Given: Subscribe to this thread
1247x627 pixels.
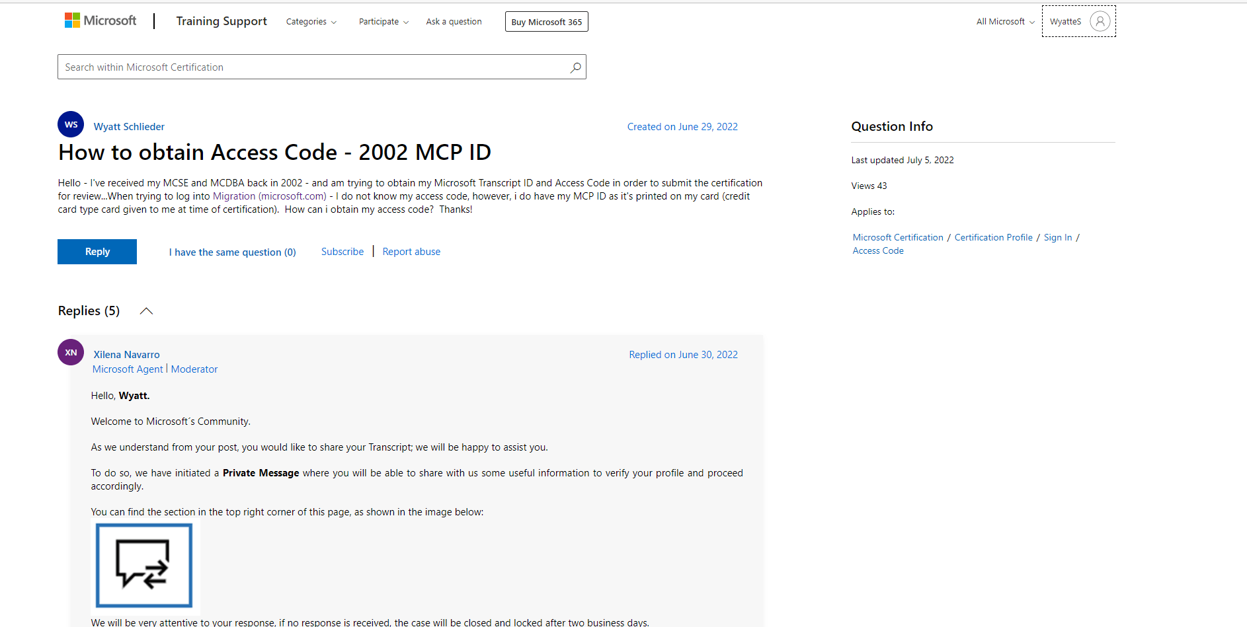Looking at the screenshot, I should coord(342,252).
